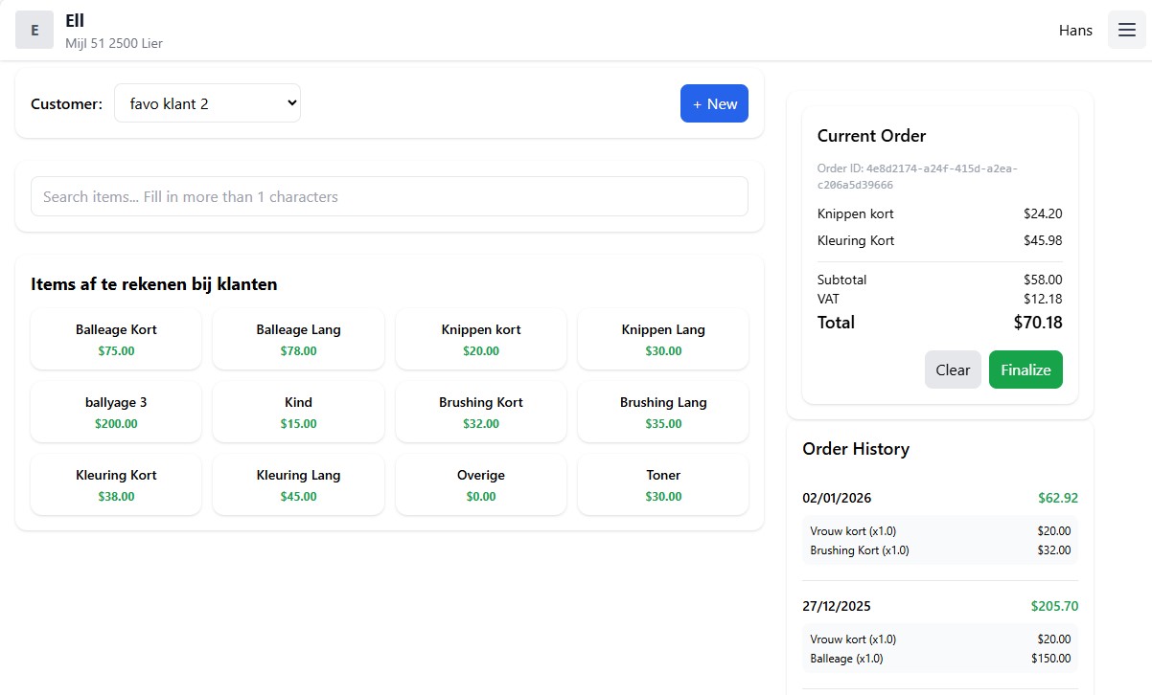Screen dimensions: 1152x695
Task: Add "Brushing Lang" to the order
Action: coord(663,412)
